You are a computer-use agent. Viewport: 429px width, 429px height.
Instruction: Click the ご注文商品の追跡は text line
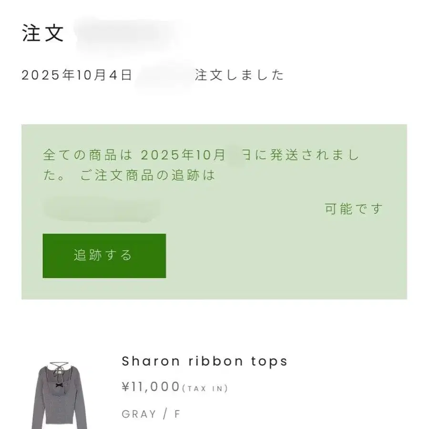click(148, 175)
